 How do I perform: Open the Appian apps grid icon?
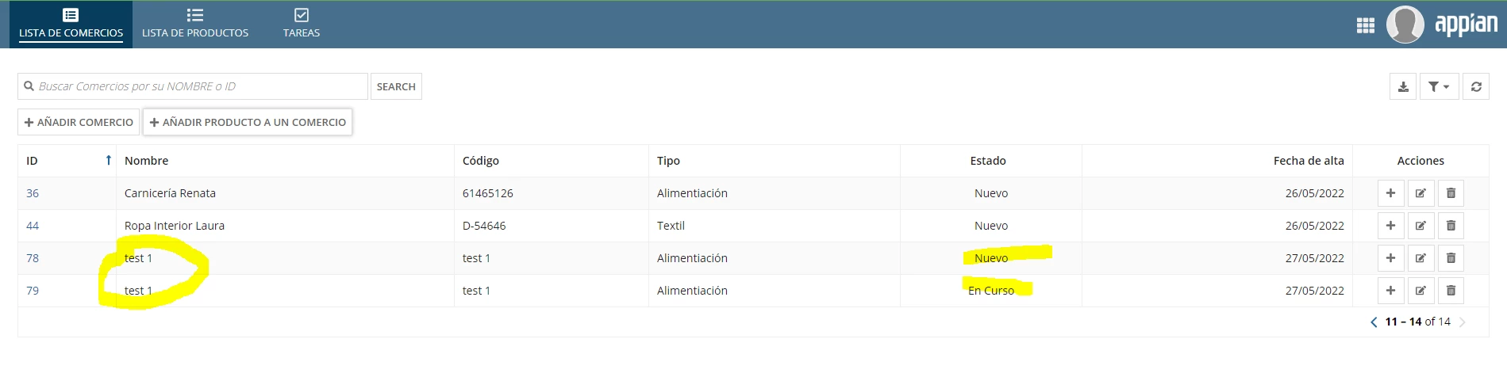(1366, 25)
